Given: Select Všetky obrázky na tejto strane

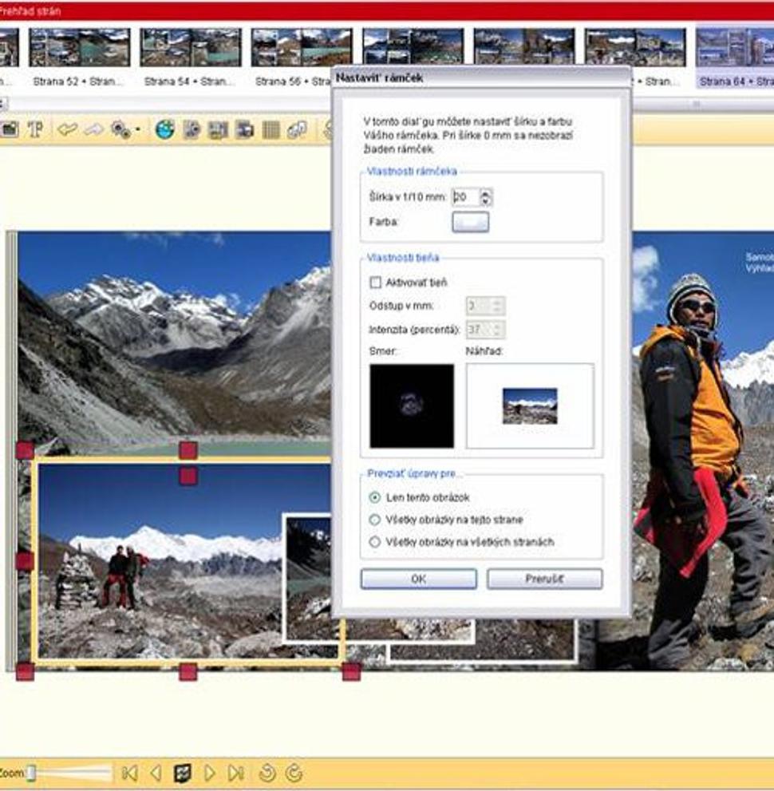Looking at the screenshot, I should tap(375, 520).
